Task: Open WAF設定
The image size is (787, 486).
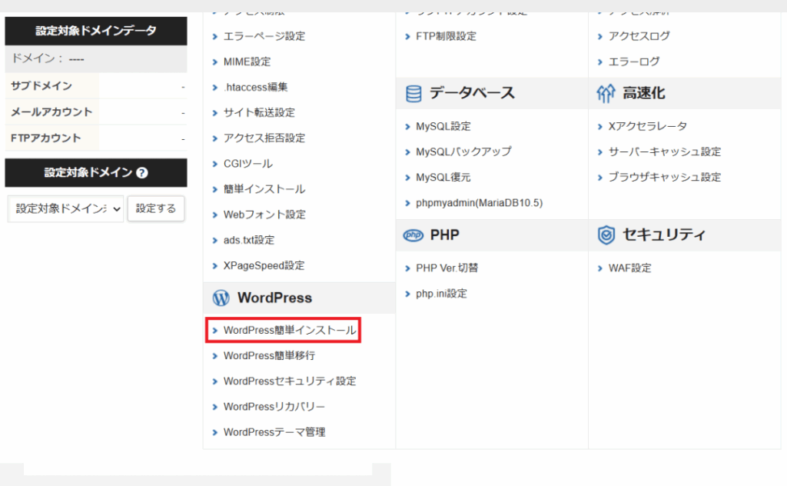Action: [x=630, y=268]
